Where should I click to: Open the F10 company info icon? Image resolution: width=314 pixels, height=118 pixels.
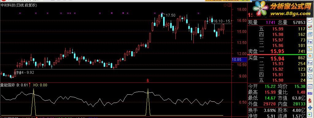pyautogui.click(x=310, y=41)
